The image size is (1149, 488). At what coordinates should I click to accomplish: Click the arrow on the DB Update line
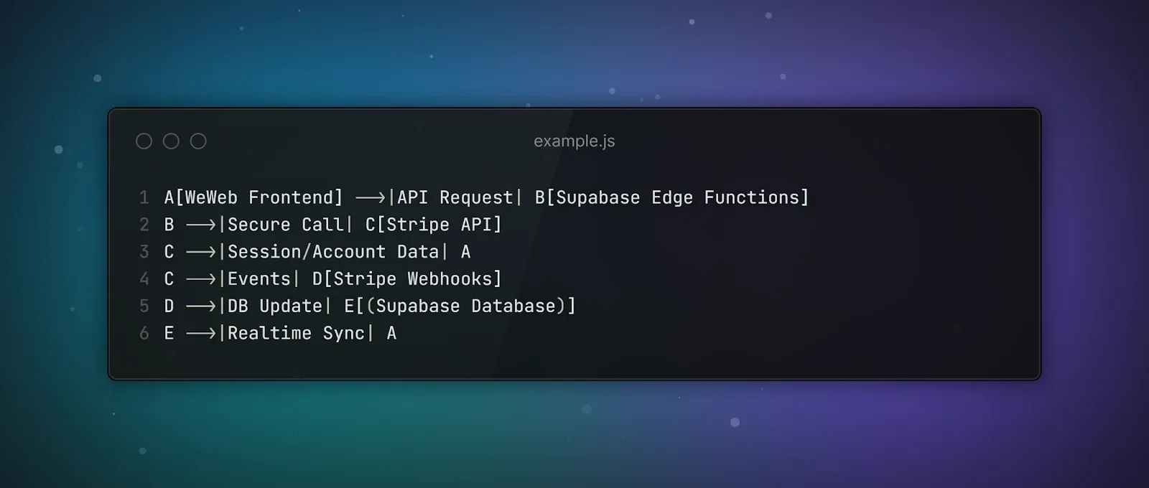(x=201, y=306)
